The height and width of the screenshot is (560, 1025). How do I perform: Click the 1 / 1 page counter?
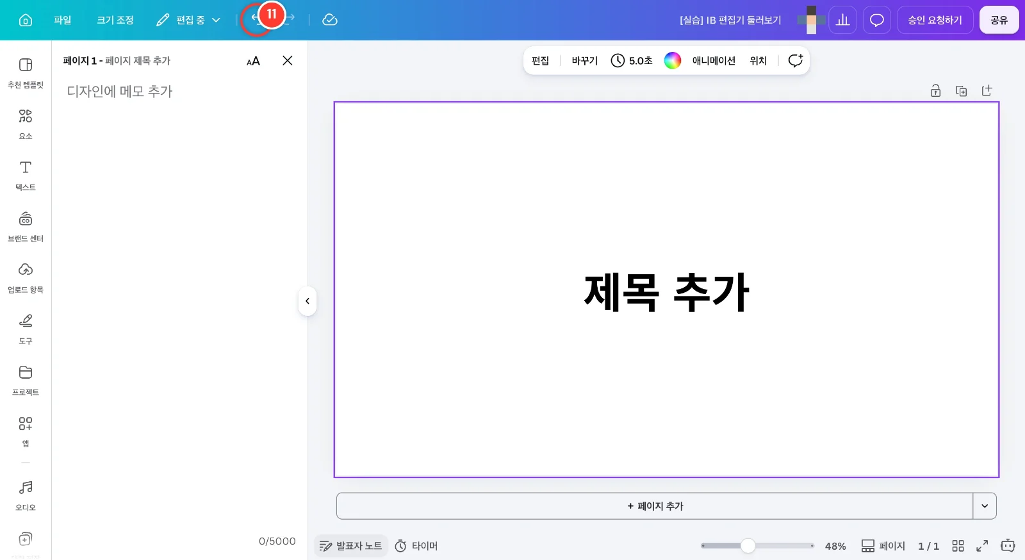tap(928, 546)
